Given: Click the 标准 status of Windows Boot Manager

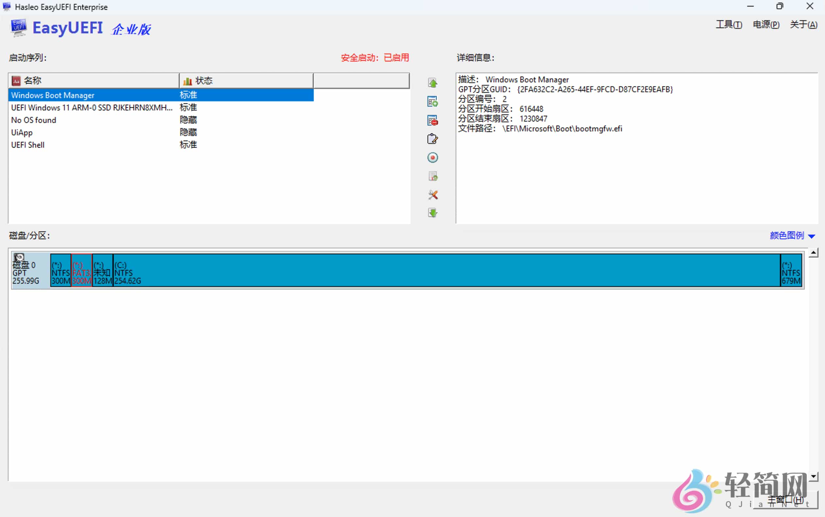Looking at the screenshot, I should [x=188, y=95].
